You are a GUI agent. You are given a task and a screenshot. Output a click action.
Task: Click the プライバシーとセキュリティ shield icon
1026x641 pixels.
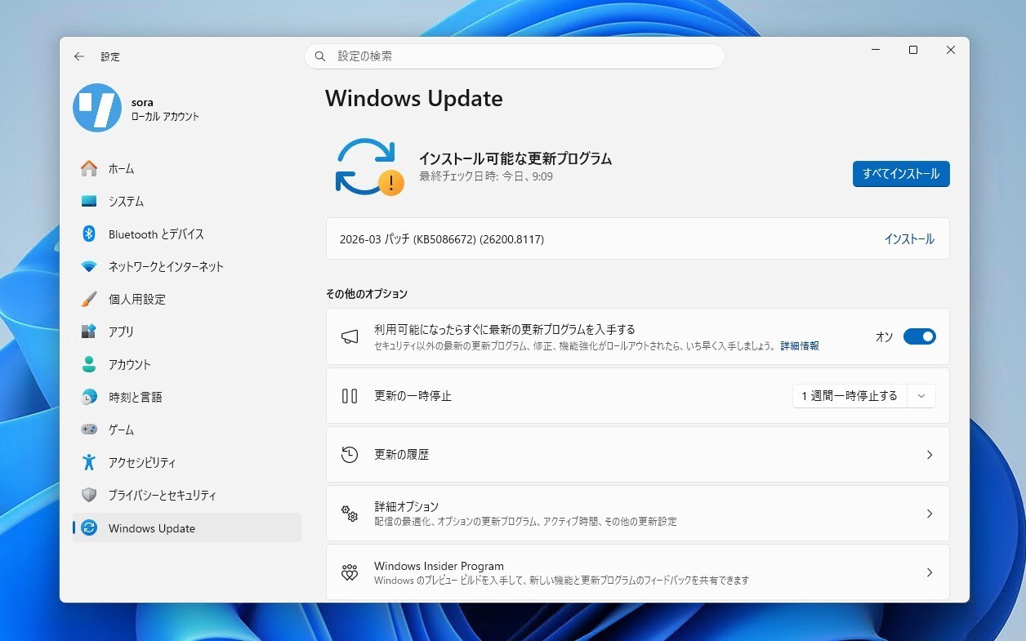(89, 495)
